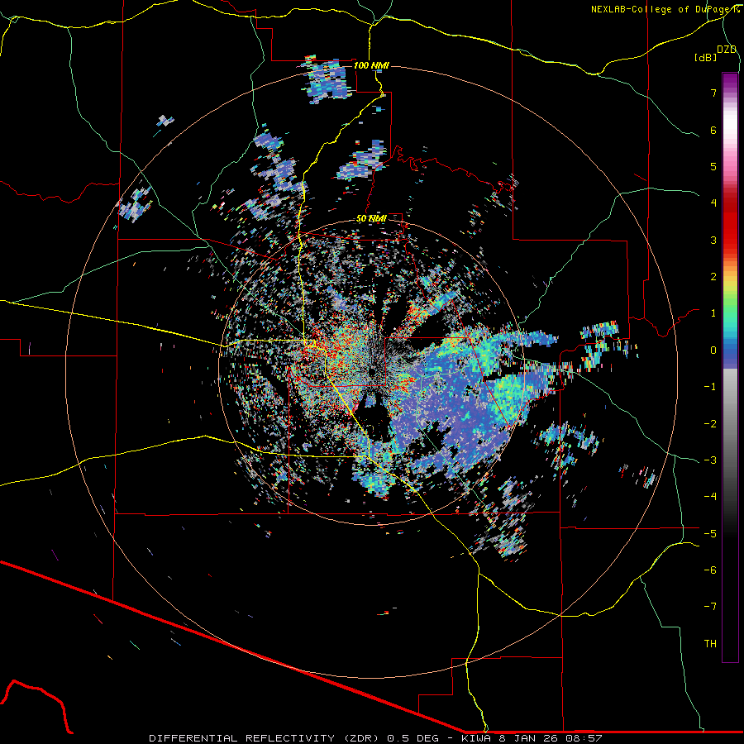Click the -6 value on ZDR scale
Screen dimensions: 744x744
point(710,570)
